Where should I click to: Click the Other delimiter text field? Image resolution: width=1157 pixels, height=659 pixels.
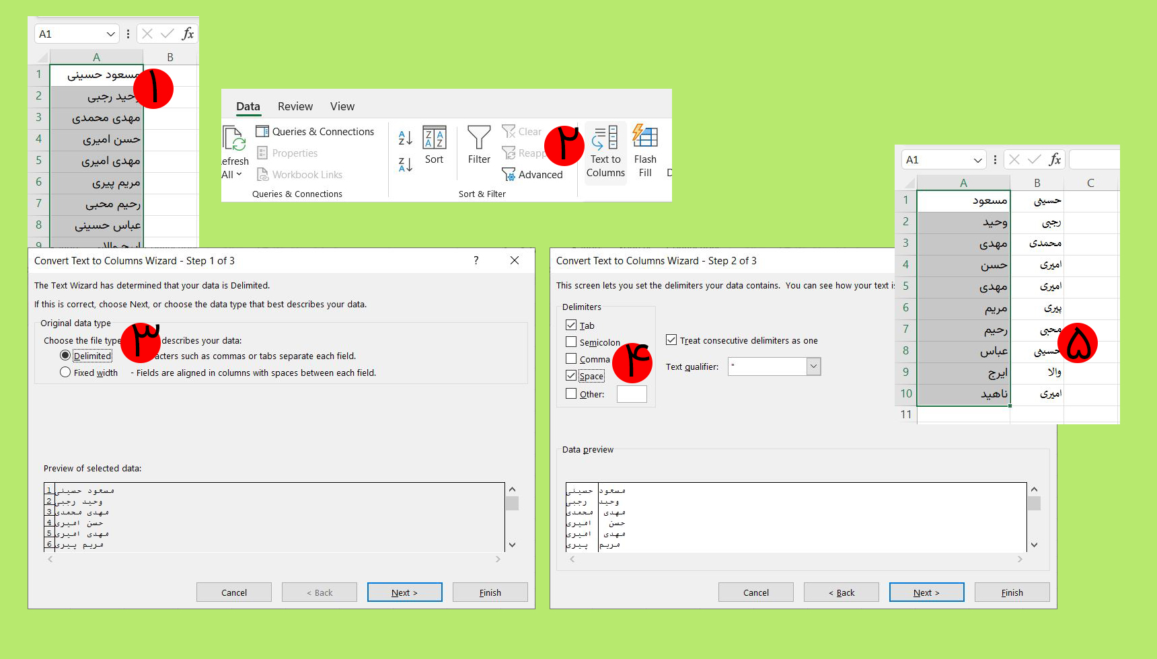[632, 394]
